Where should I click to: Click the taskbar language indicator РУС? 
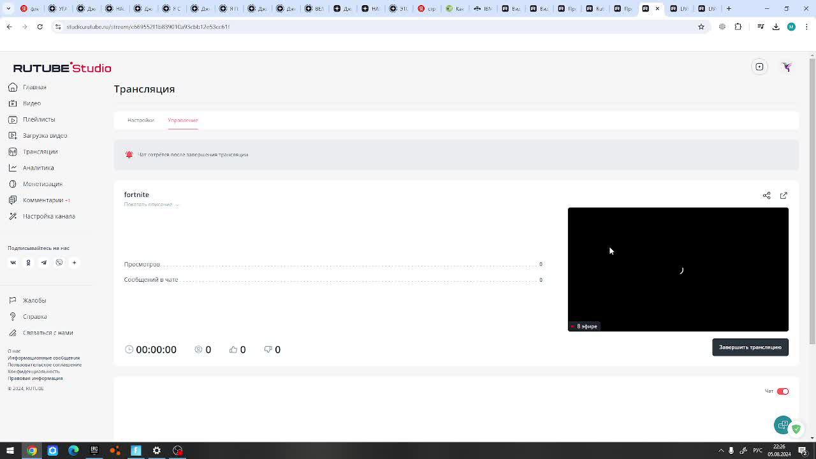click(x=757, y=451)
